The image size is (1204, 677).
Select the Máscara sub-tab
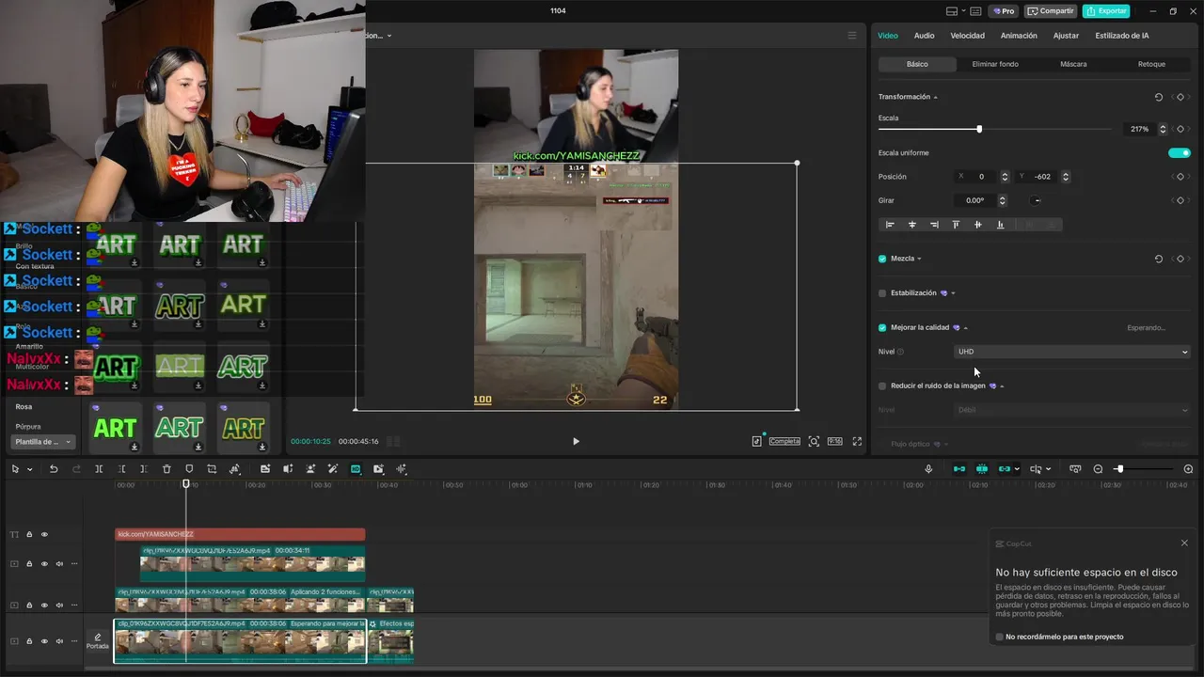click(x=1073, y=64)
